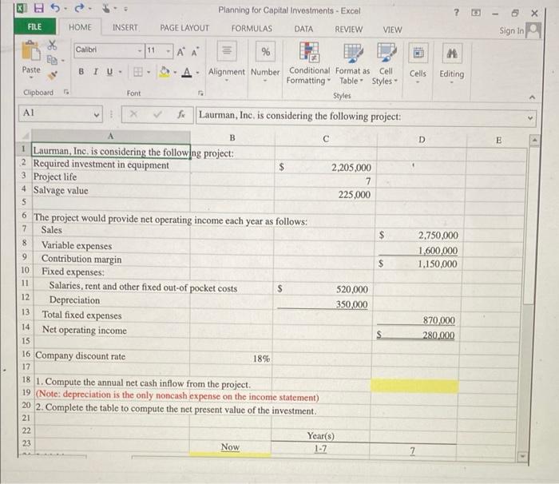This screenshot has width=559, height=484.
Task: Click the Copy icon
Action: 52,60
